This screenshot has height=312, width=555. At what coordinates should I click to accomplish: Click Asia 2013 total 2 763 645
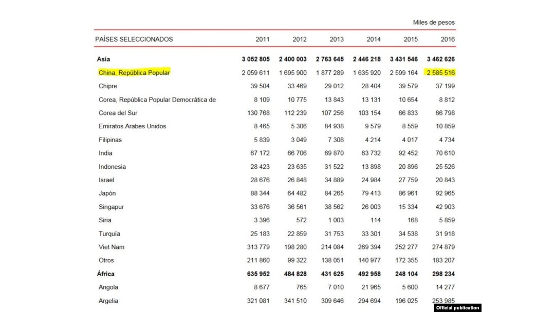tap(330, 59)
